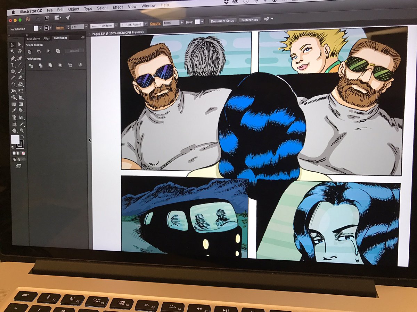
Task: Apply the Outline pathfinder
Action: pos(70,65)
